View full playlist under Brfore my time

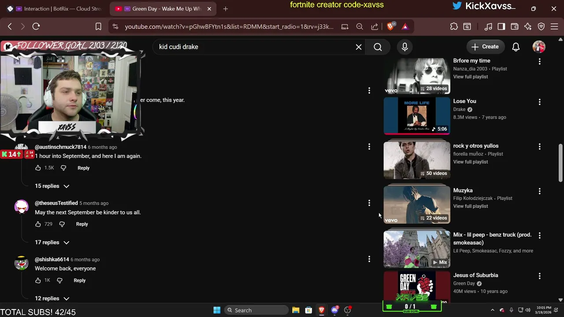(x=471, y=77)
